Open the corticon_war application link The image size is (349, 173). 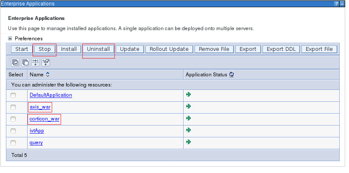coord(45,119)
